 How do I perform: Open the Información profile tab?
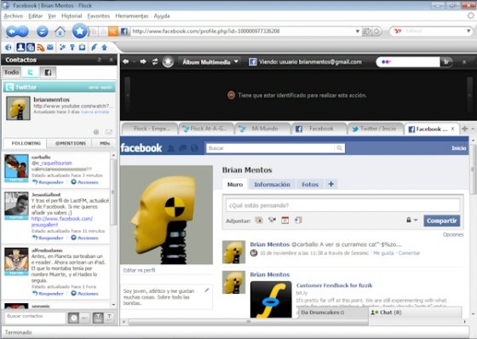(272, 185)
